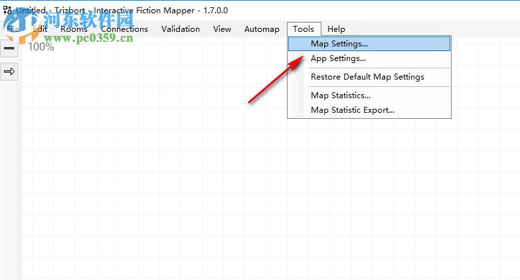Open the Help menu
The width and height of the screenshot is (520, 280).
336,29
